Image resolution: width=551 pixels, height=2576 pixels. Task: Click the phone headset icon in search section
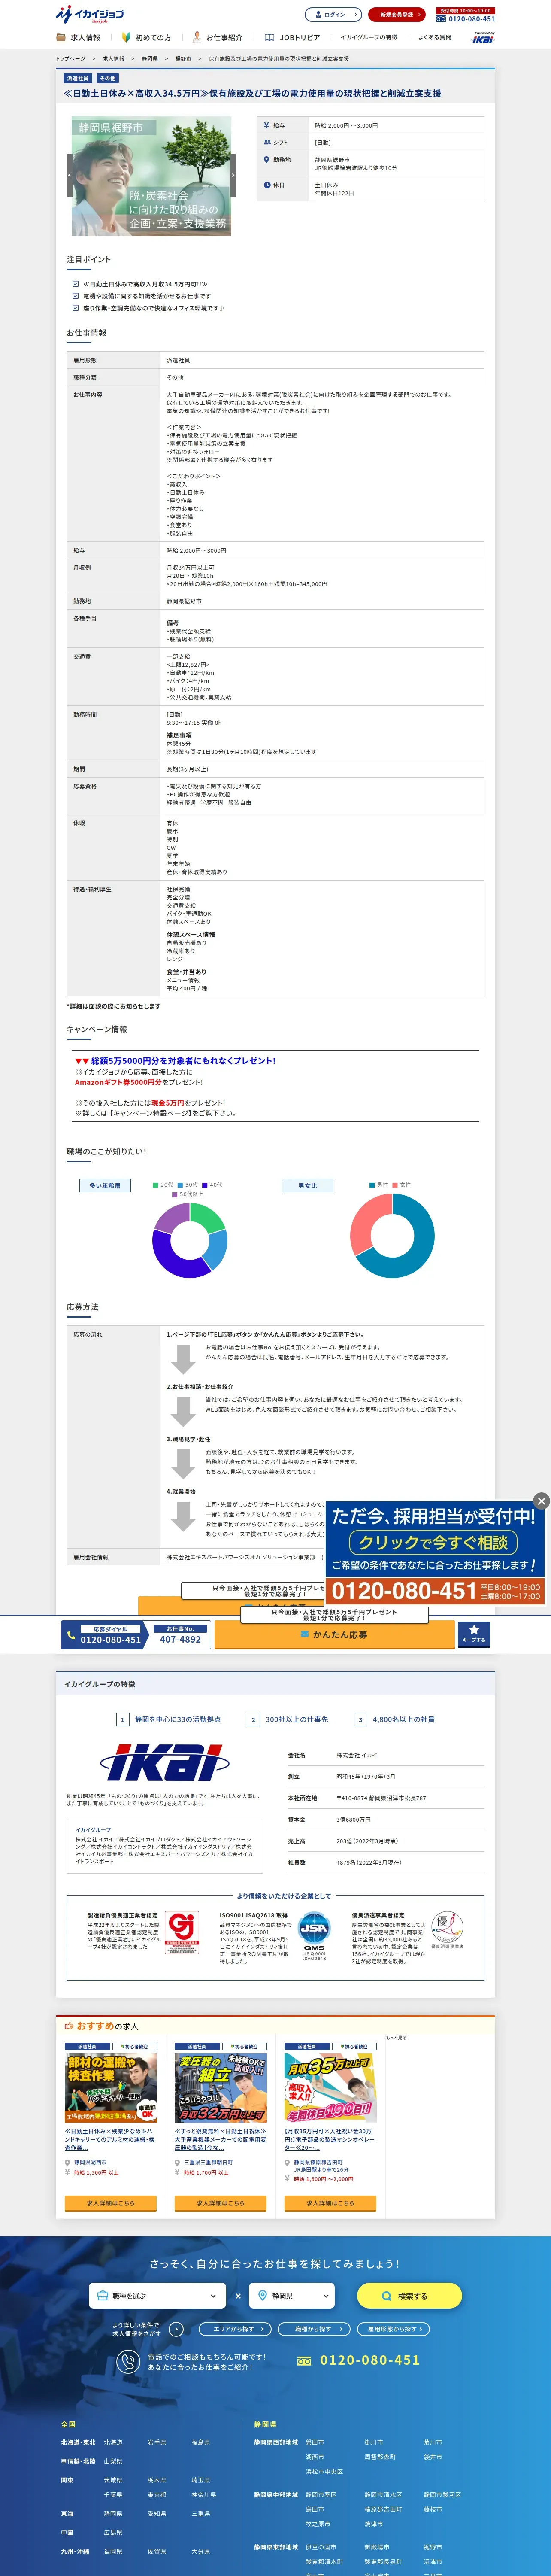(128, 2362)
